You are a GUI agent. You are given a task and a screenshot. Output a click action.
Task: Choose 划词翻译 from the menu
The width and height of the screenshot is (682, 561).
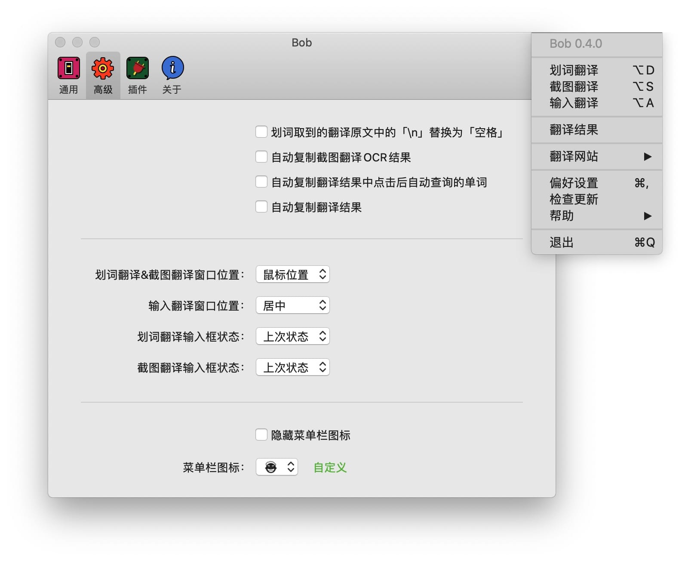(x=574, y=70)
